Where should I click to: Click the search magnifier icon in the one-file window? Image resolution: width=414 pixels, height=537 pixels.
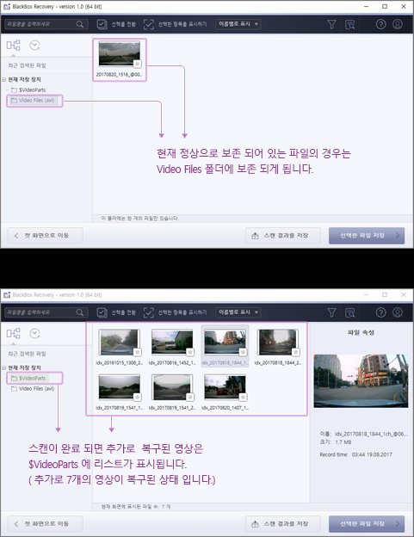click(x=80, y=24)
